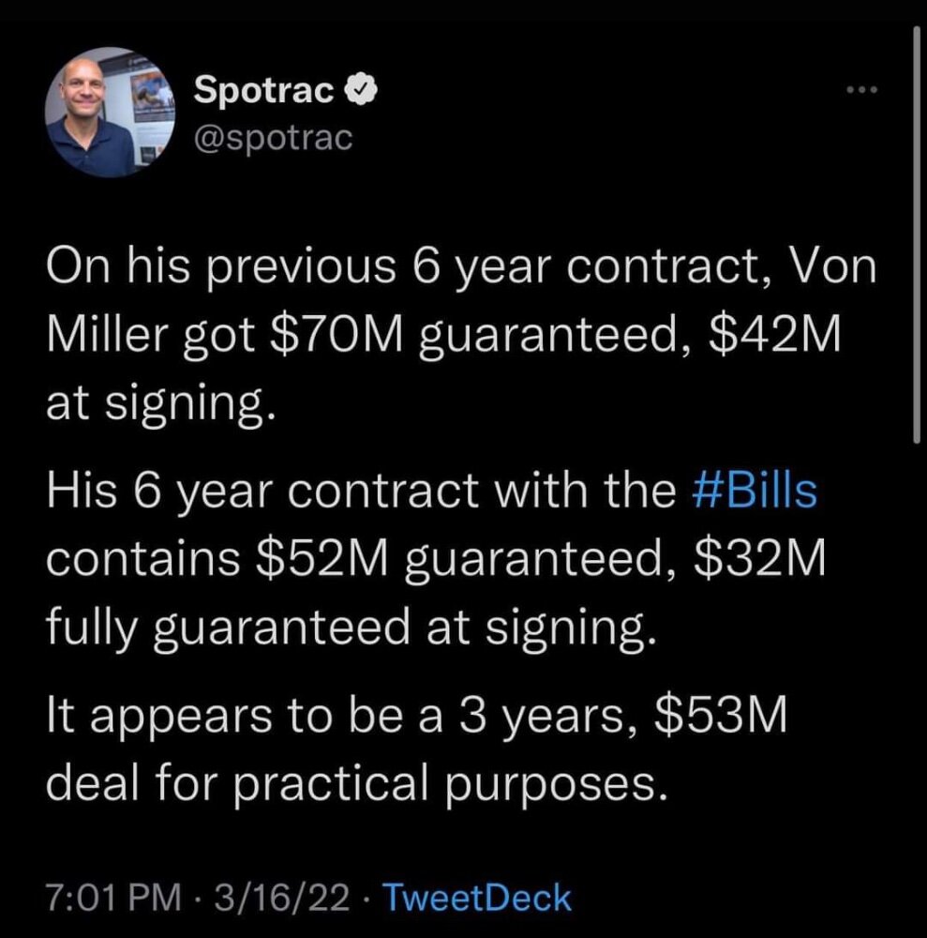Click the vertical scrollbar thumb on right edge

coord(917,234)
